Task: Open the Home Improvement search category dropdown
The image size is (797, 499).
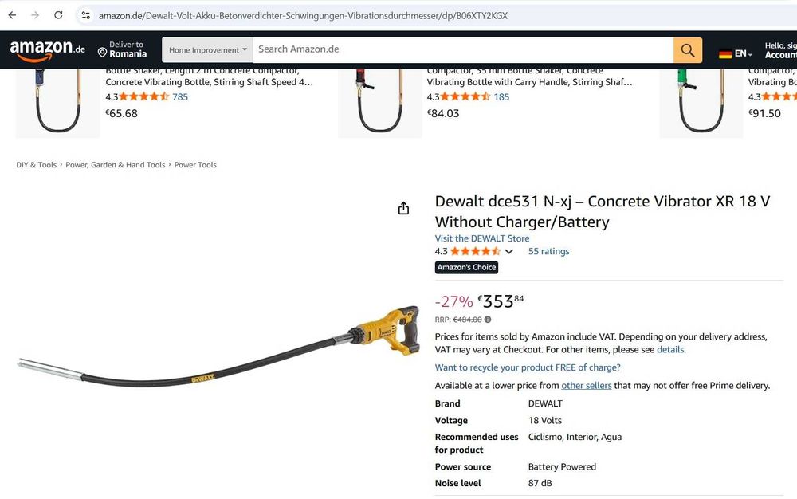Action: click(207, 49)
